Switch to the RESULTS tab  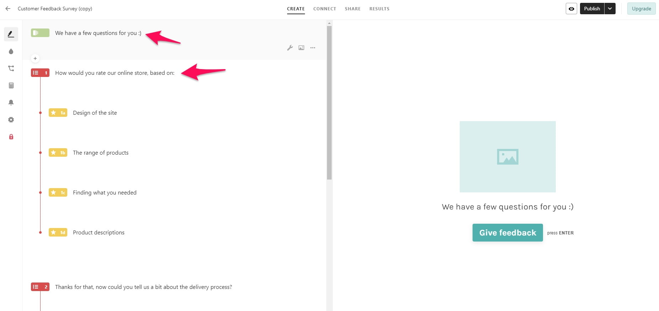(379, 9)
